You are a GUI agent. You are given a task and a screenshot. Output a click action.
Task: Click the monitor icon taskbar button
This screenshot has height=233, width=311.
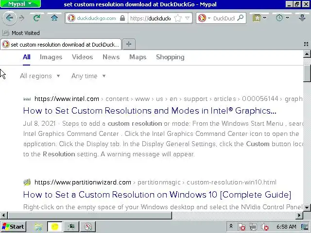coord(71,227)
